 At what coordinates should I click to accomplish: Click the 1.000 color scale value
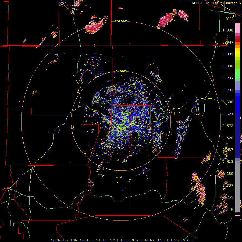click(x=228, y=30)
